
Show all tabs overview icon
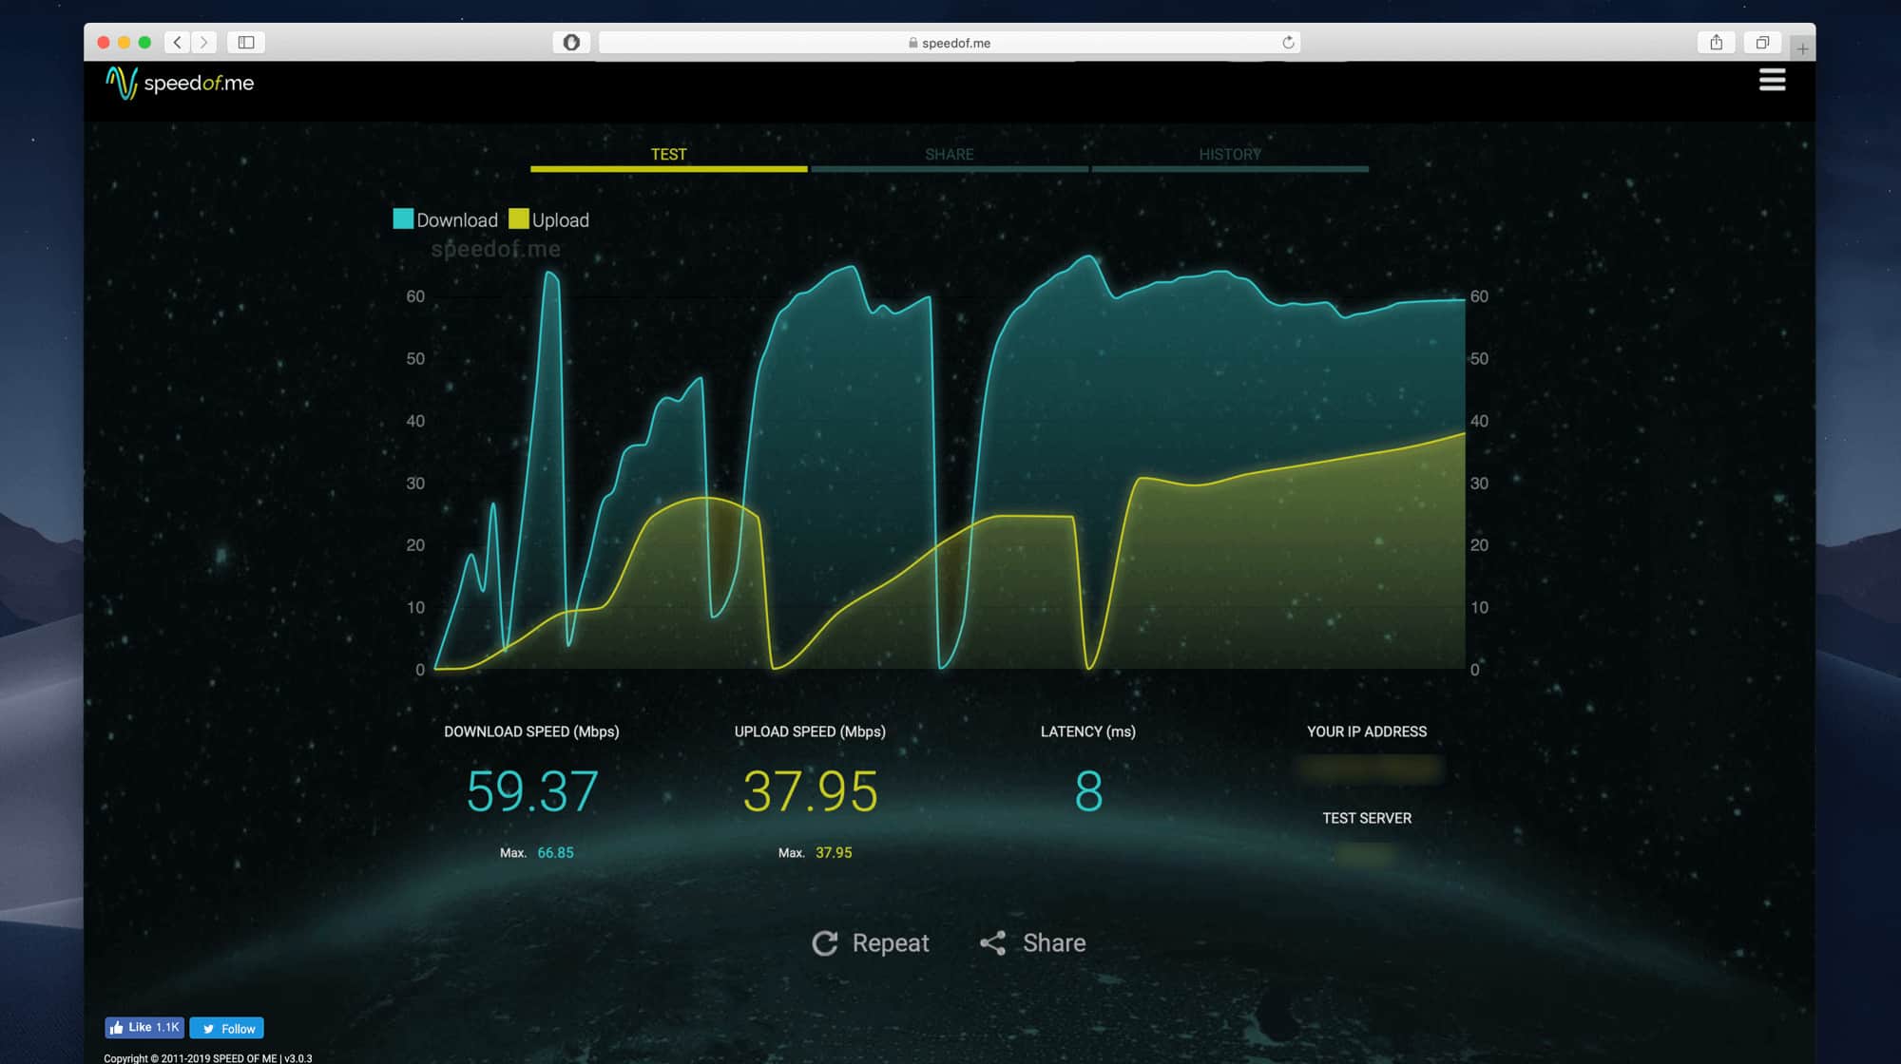[x=1762, y=42]
